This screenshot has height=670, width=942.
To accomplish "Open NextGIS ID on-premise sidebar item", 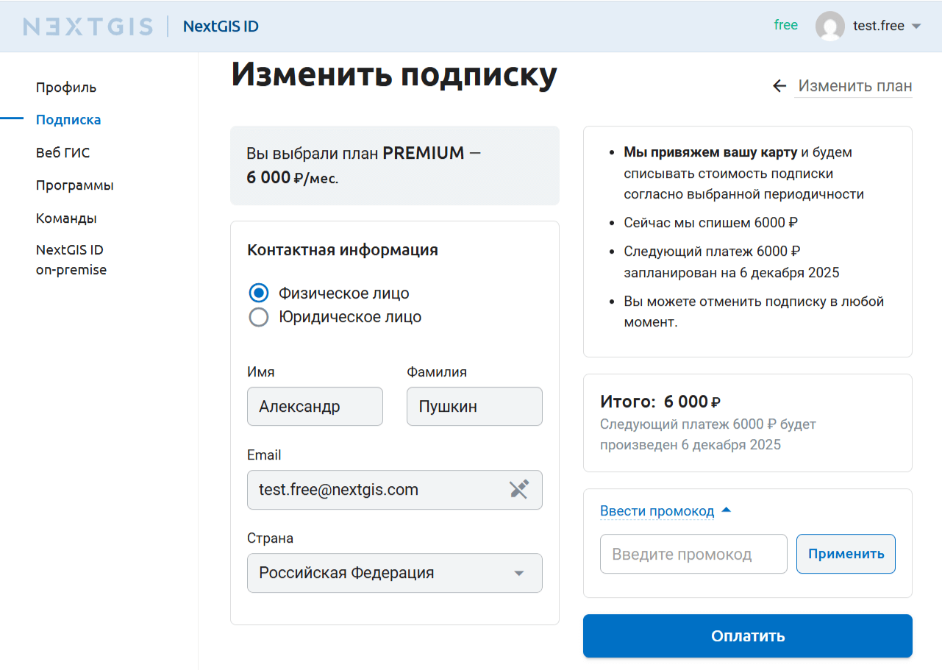I will click(x=71, y=260).
